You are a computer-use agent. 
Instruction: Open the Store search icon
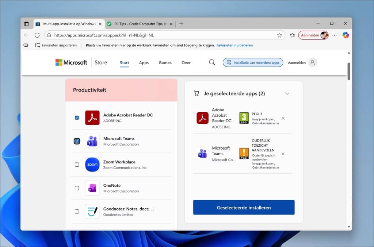212,62
